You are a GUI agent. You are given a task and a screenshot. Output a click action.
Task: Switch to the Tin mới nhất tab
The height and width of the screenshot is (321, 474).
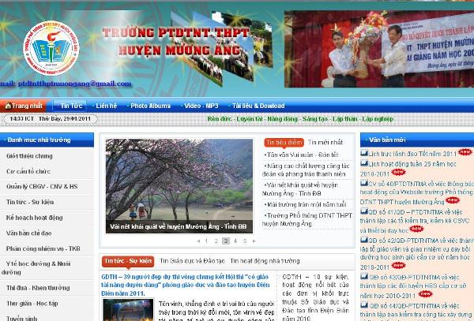coord(325,143)
